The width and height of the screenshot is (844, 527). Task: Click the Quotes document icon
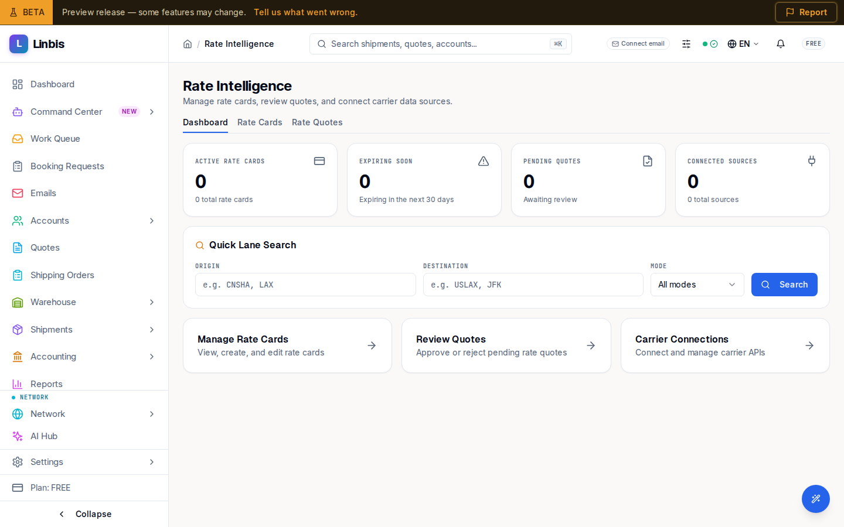pos(18,248)
